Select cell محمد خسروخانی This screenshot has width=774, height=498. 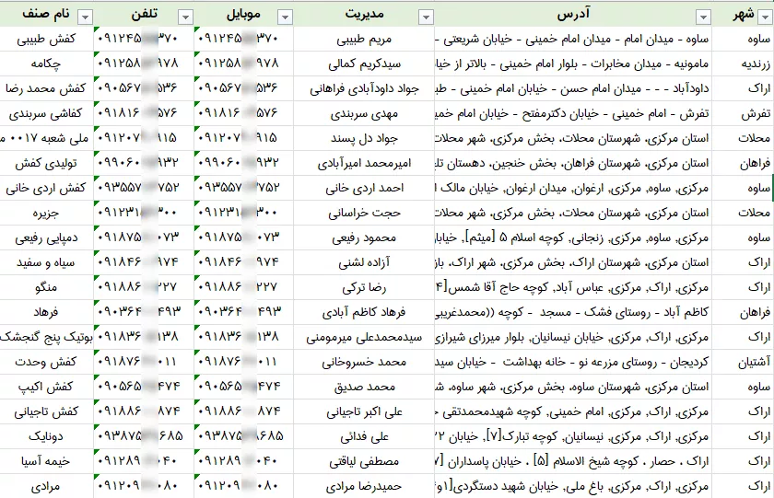(x=364, y=362)
